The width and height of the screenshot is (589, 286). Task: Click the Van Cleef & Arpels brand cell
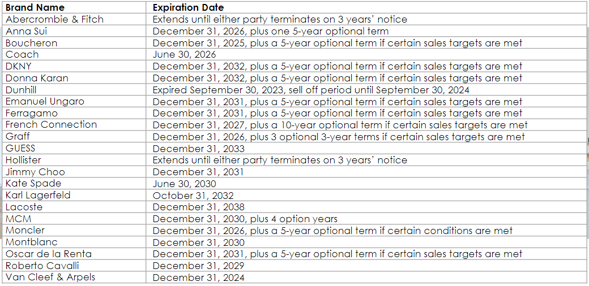pyautogui.click(x=50, y=277)
